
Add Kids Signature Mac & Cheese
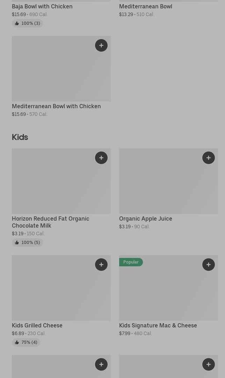click(x=209, y=265)
